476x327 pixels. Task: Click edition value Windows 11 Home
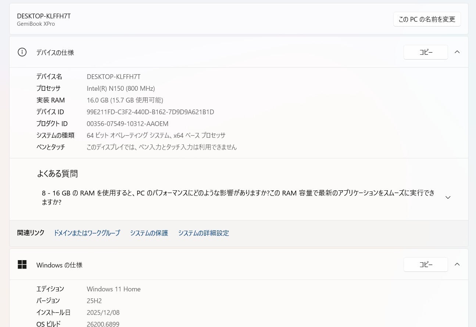(114, 289)
